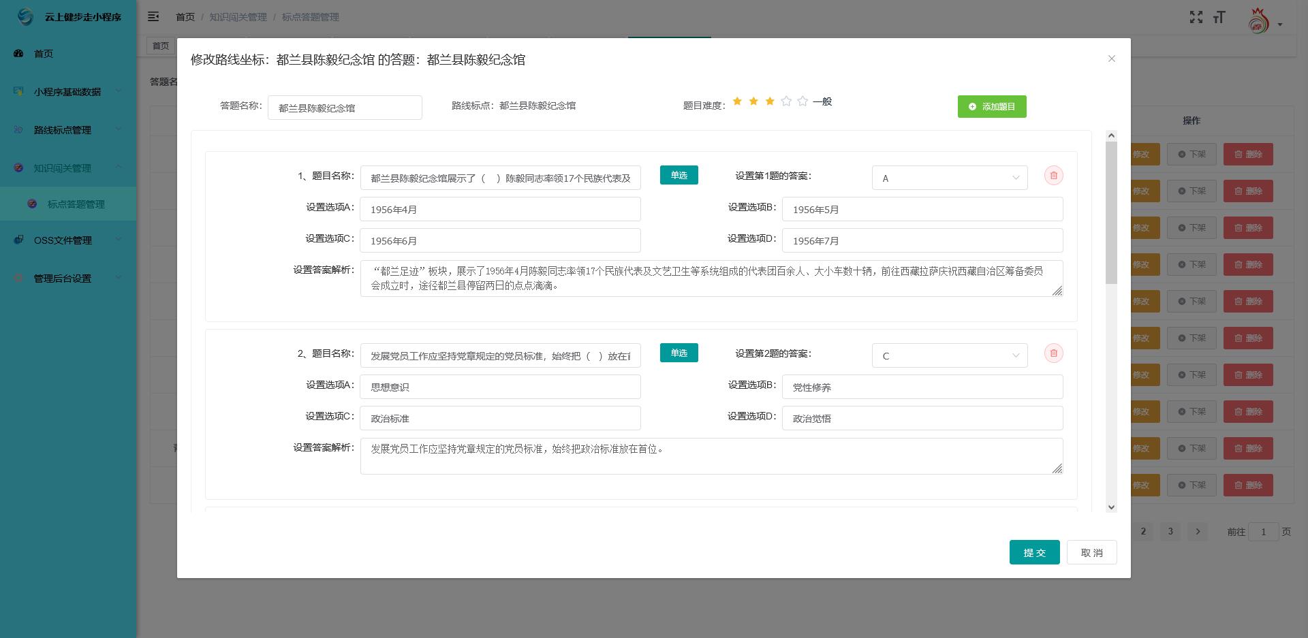This screenshot has height=638, width=1308.
Task: Click the user avatar in header
Action: click(1258, 22)
